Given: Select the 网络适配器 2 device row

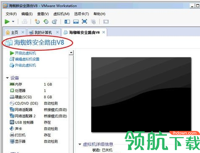Looking at the screenshot, I should tap(38, 116).
